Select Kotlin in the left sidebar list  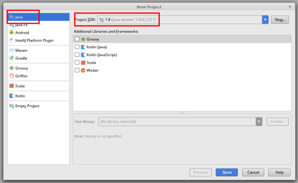38,96
